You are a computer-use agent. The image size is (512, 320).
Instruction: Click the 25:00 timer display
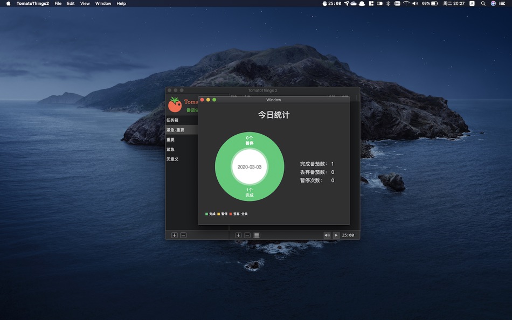point(349,235)
